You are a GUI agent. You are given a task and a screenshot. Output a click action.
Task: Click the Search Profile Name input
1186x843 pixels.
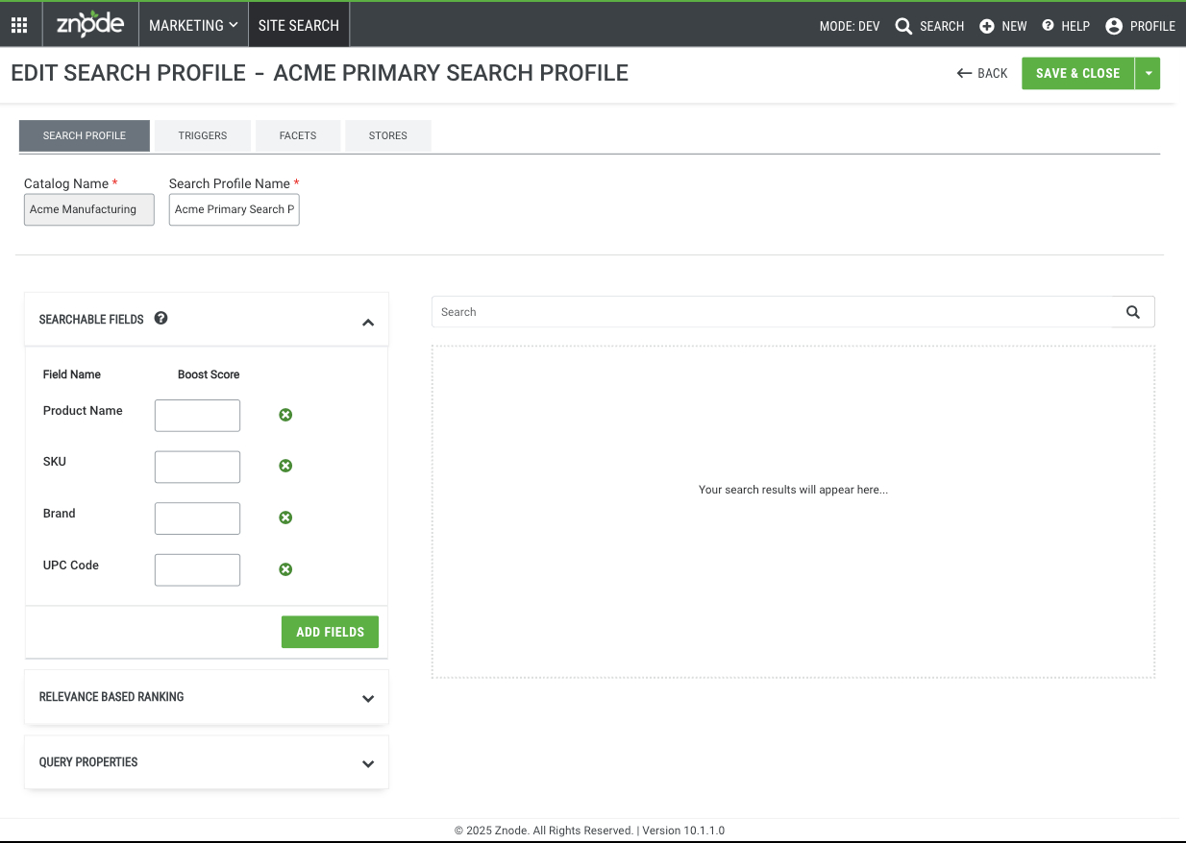235,209
